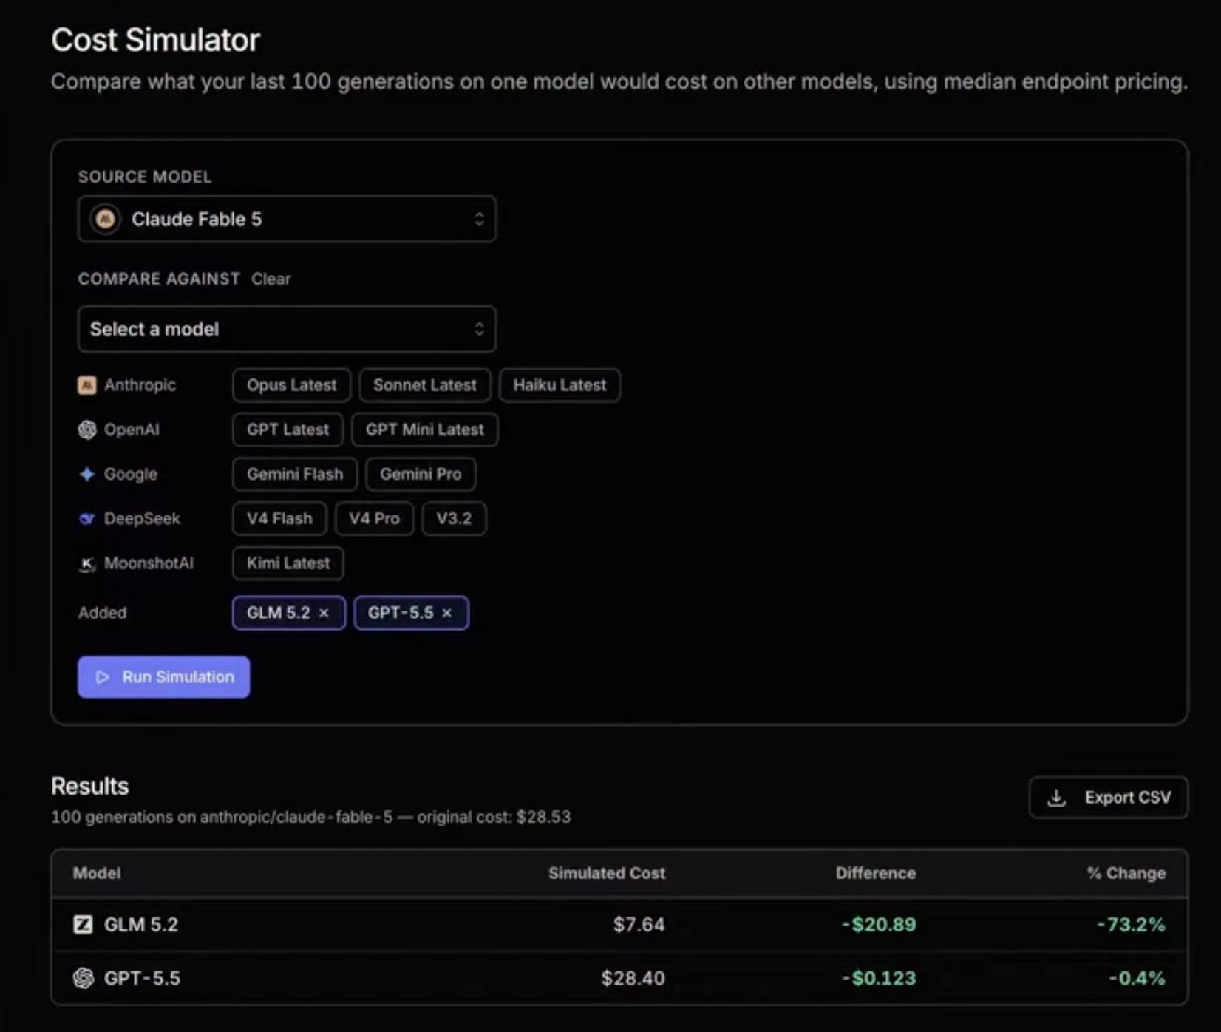
Task: Add the Haiku Latest preset
Action: pos(560,385)
